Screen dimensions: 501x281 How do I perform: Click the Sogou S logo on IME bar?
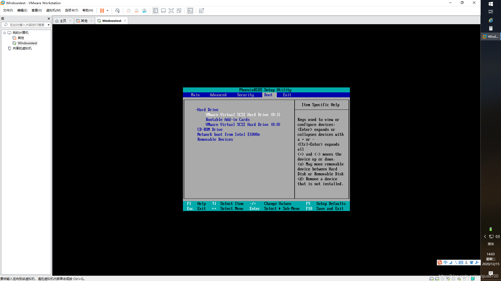click(440, 263)
